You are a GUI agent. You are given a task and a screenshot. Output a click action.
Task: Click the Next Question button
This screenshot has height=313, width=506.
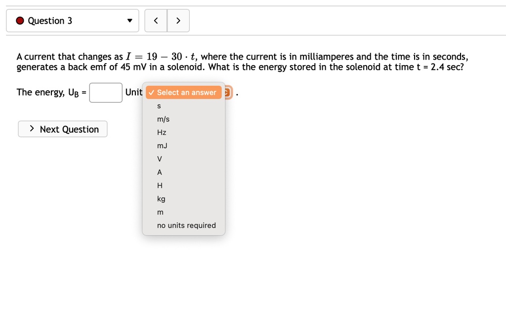(62, 129)
